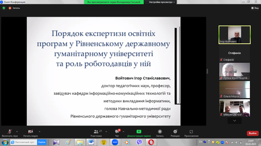Unmute microphone with Включить звук

(10, 133)
